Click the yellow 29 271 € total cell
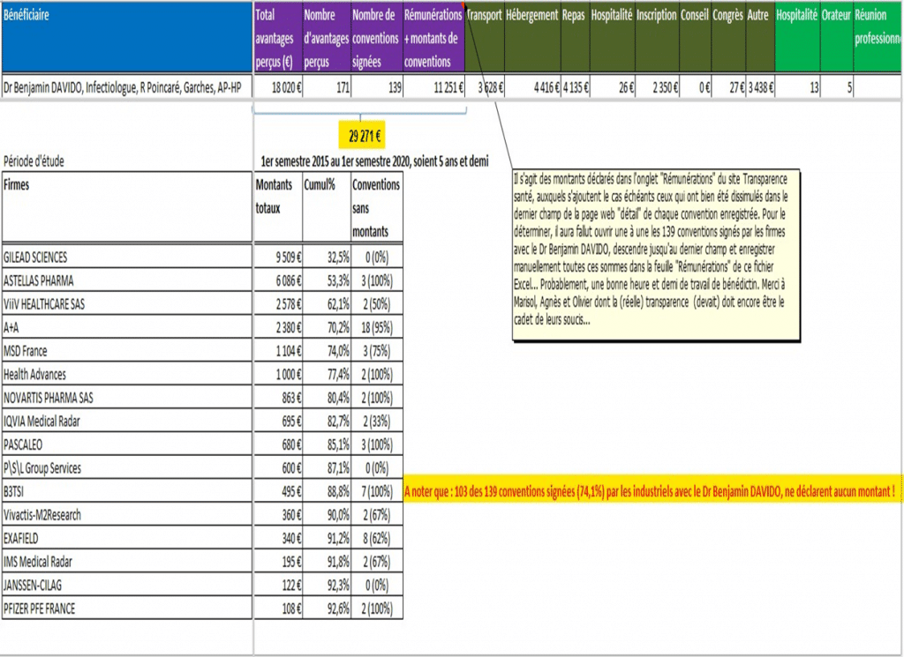Viewport: 904px width, 657px height. click(x=361, y=136)
